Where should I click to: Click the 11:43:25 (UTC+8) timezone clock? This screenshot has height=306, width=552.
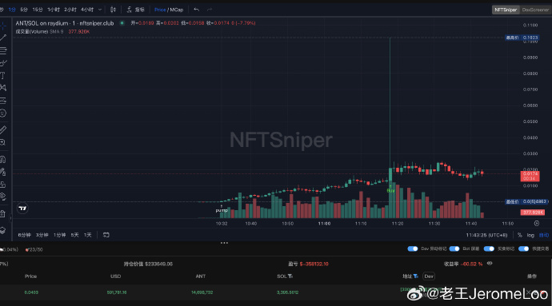coord(486,235)
